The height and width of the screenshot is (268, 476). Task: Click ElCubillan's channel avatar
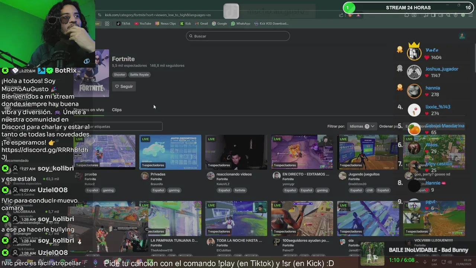click(210, 242)
